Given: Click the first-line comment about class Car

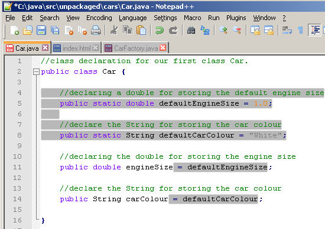Looking at the screenshot, I should pos(144,61).
